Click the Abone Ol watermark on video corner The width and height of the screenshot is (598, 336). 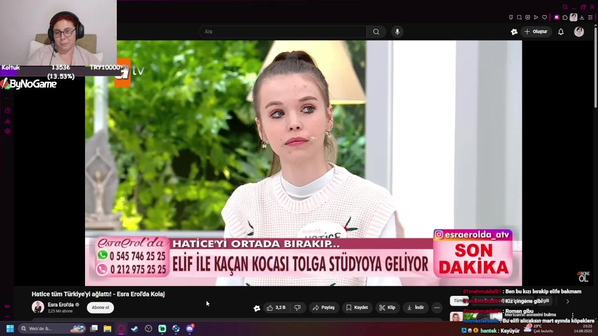click(x=584, y=277)
